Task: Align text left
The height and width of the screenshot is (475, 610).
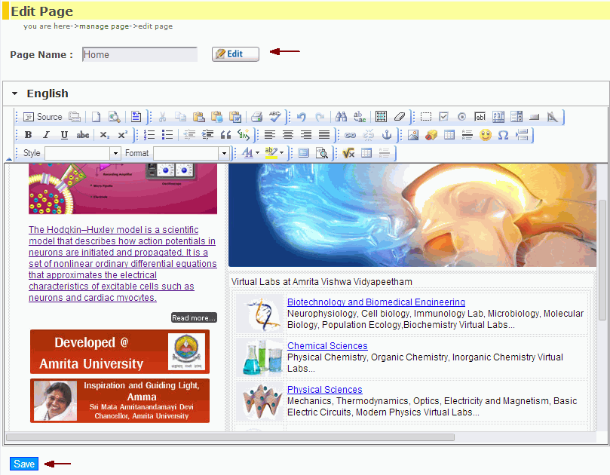Action: pyautogui.click(x=270, y=135)
